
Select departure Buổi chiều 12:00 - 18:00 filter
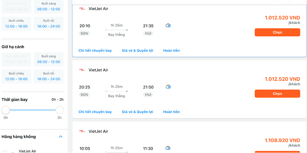(x=16, y=24)
